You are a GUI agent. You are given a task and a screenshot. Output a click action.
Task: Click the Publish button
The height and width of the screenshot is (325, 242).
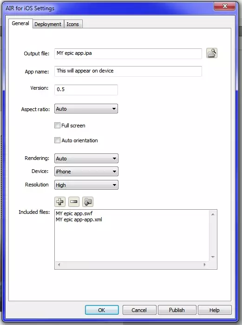tap(177, 310)
